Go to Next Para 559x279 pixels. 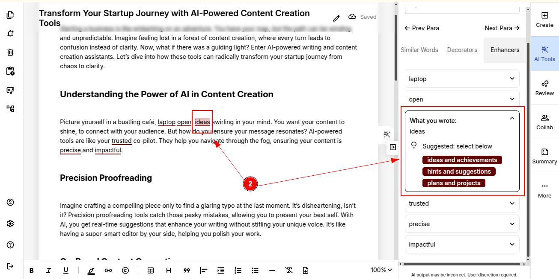[502, 28]
